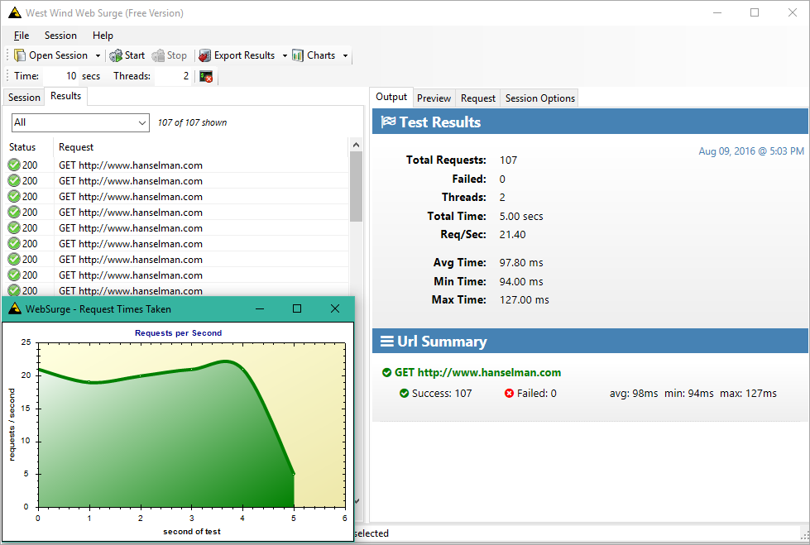Click the red Failed icon in Url Summary

(x=509, y=394)
